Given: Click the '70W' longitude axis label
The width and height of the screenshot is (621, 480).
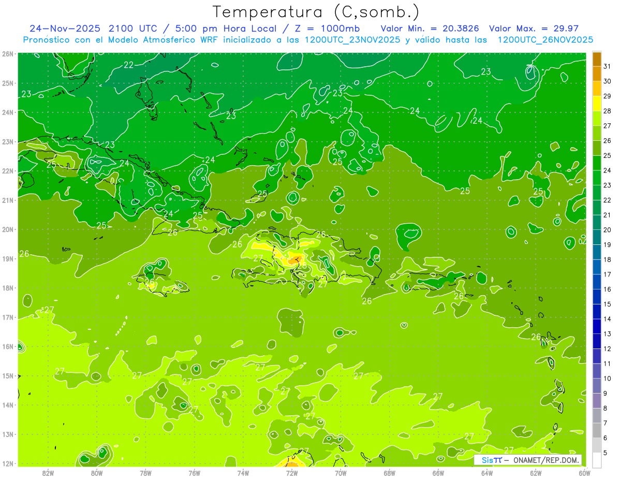Looking at the screenshot, I should click(341, 472).
